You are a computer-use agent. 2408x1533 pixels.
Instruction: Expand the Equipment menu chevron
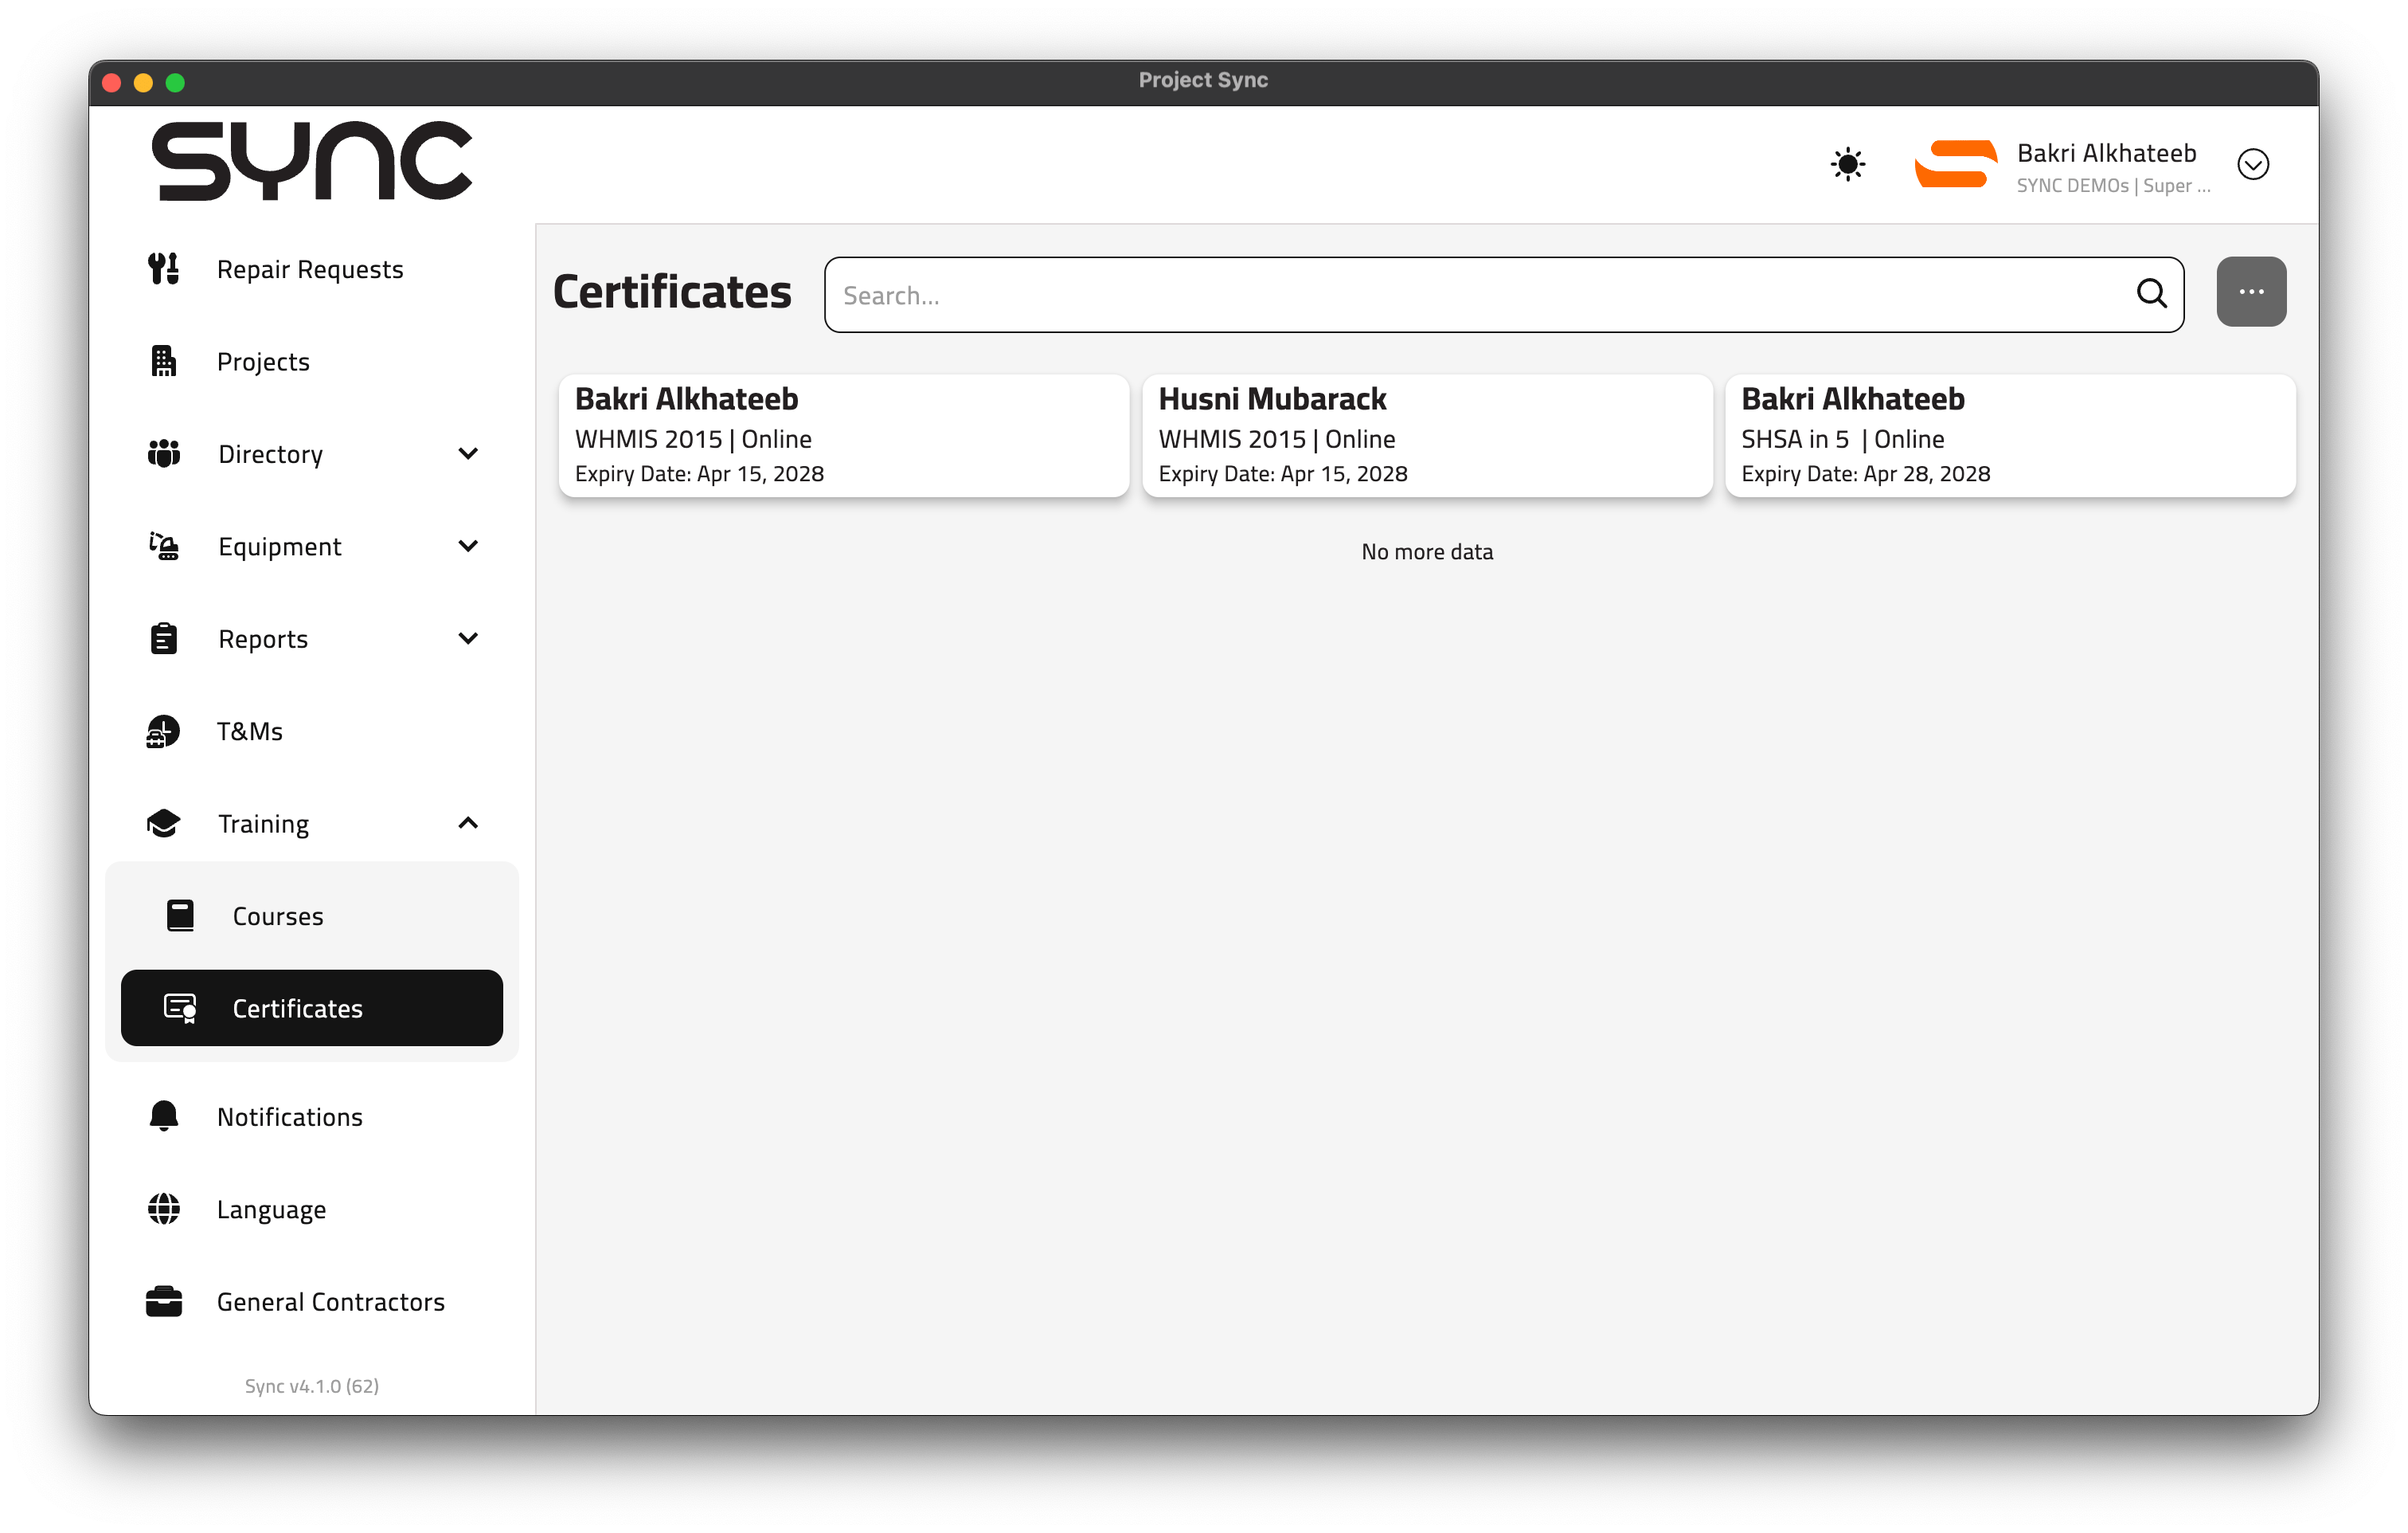(x=467, y=547)
